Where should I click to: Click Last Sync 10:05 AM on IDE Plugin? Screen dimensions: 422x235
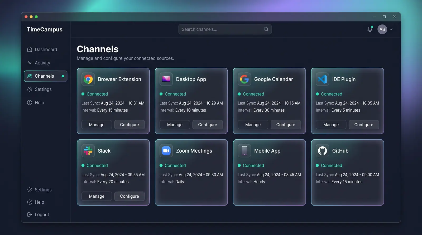coord(347,103)
